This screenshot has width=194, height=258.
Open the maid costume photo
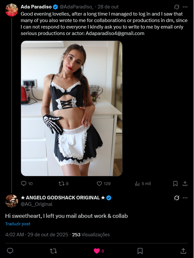[71, 108]
